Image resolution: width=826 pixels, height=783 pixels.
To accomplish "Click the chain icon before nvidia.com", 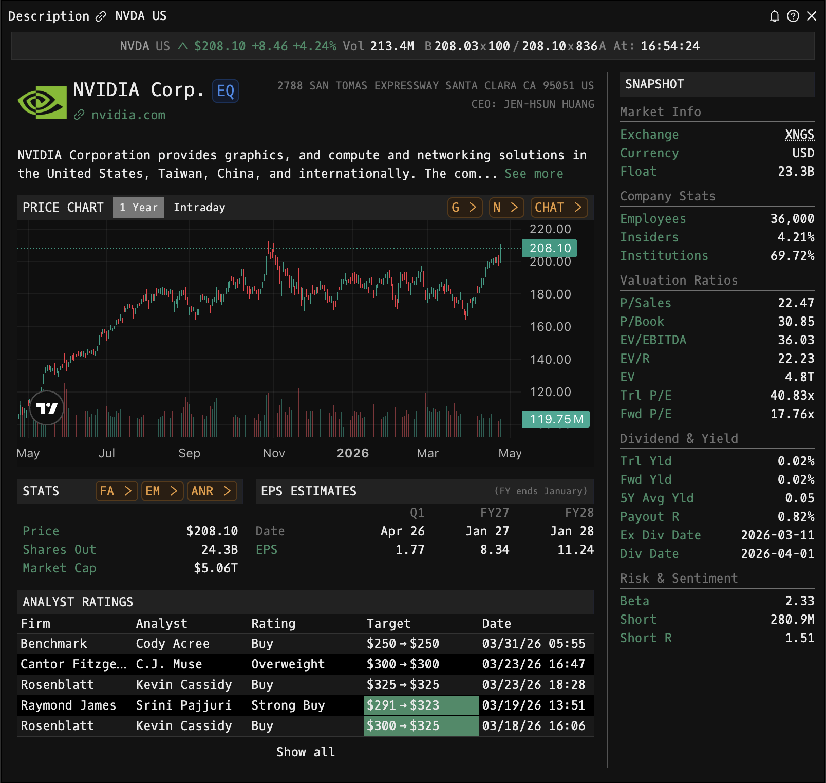I will pos(79,115).
